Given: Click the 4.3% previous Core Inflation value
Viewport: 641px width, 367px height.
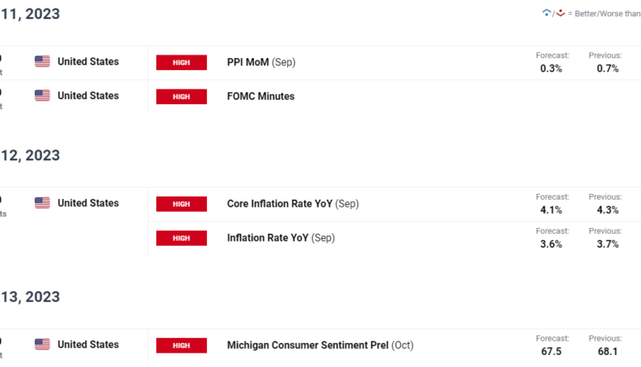Looking at the screenshot, I should click(x=605, y=209).
